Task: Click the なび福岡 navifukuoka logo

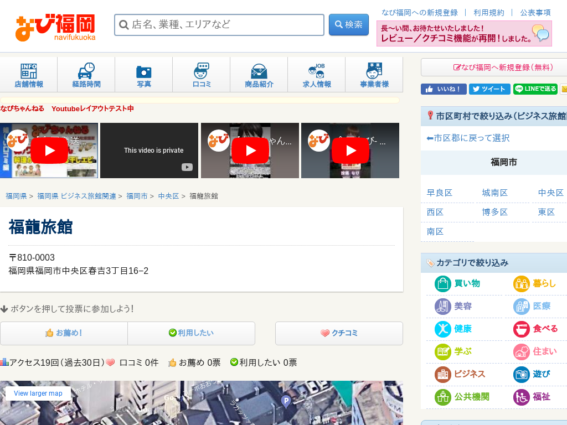Action: 55,28
